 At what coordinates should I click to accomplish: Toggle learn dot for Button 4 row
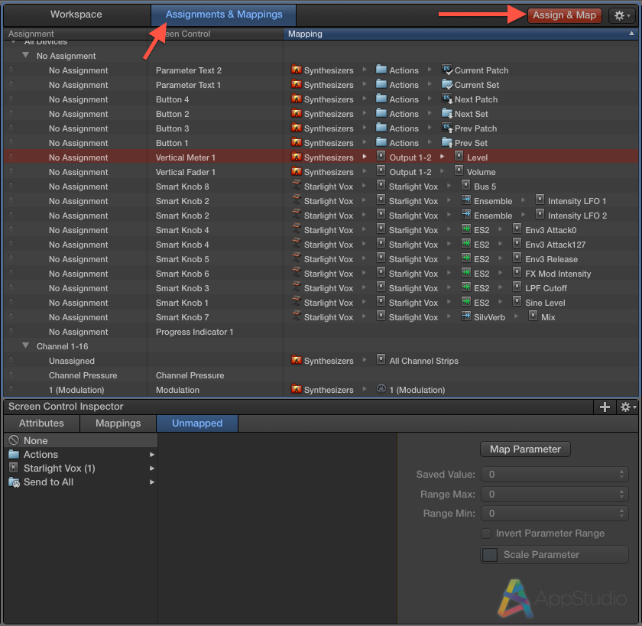tap(11, 99)
